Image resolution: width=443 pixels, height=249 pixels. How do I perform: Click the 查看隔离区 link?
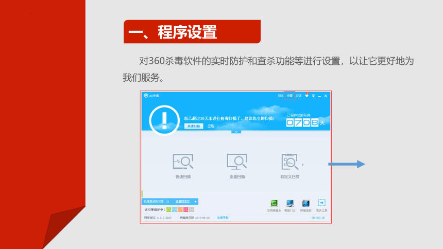click(182, 202)
